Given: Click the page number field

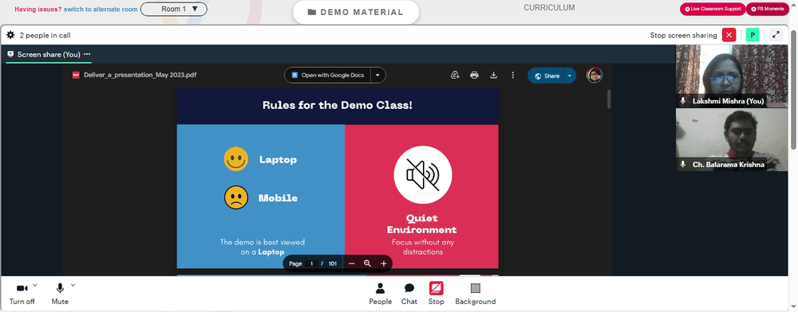Looking at the screenshot, I should click(x=312, y=263).
